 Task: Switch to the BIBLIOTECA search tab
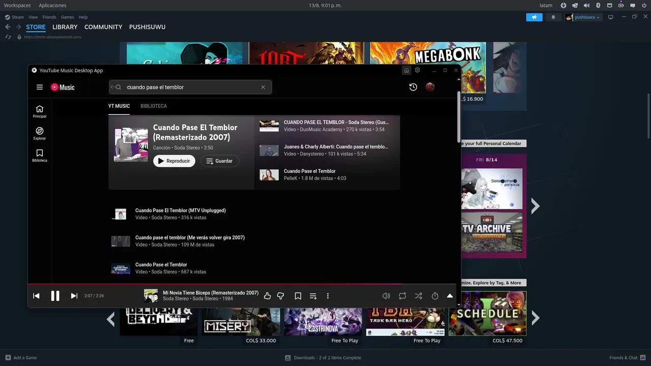154,106
